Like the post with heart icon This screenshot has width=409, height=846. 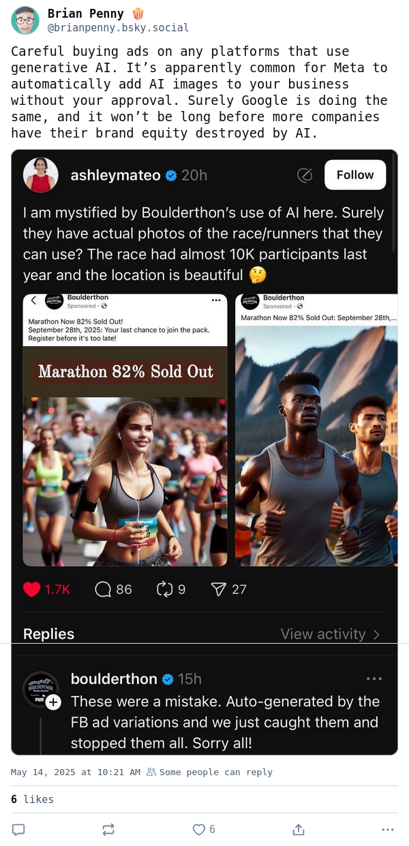point(198,830)
